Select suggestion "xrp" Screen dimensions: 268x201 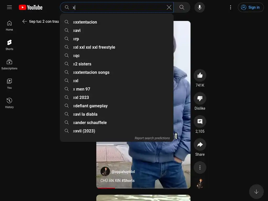(117, 39)
